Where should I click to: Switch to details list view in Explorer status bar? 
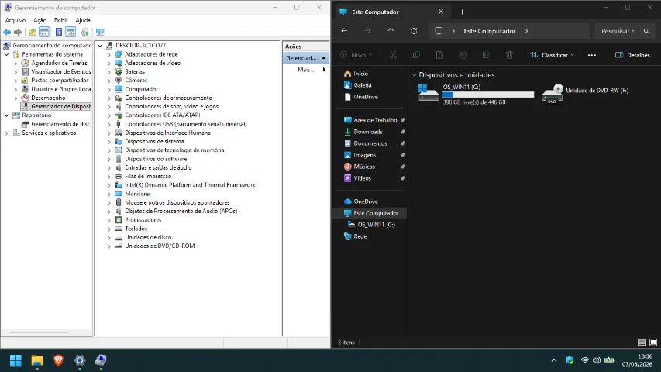[641, 343]
